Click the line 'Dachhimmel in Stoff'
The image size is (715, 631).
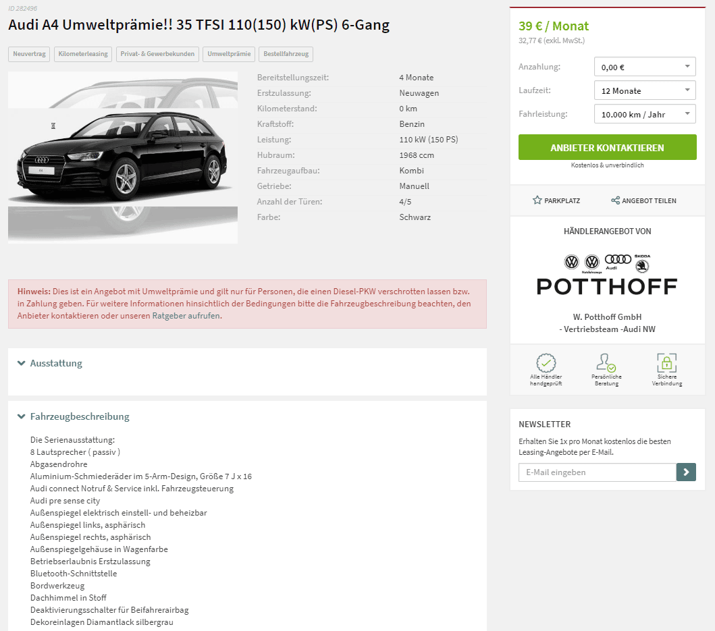pyautogui.click(x=68, y=598)
